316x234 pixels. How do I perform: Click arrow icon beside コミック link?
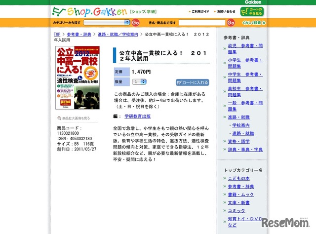point(225,211)
